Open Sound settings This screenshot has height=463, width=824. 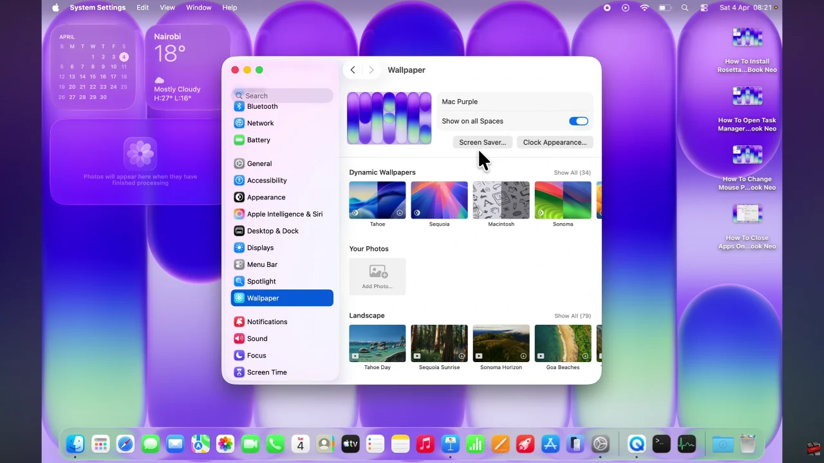tap(257, 338)
